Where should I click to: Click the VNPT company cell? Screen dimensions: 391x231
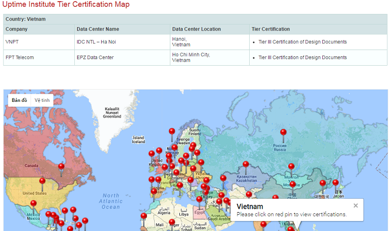tap(39, 42)
